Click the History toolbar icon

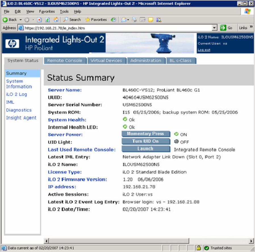click(113, 20)
